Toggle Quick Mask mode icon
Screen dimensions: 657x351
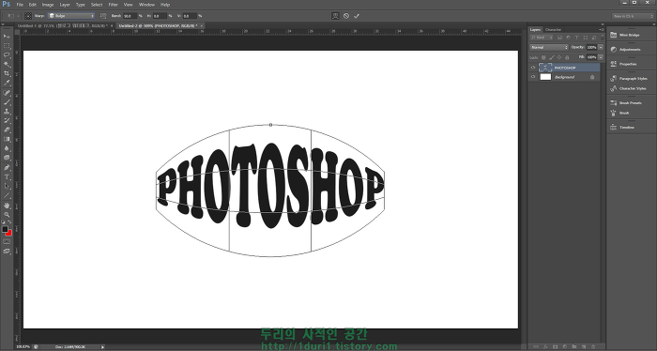[7, 241]
